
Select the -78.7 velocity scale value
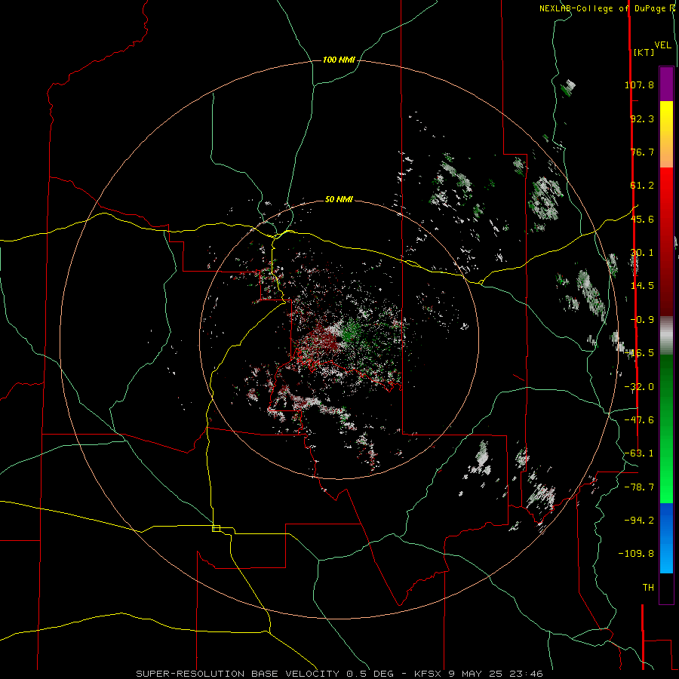click(x=639, y=487)
